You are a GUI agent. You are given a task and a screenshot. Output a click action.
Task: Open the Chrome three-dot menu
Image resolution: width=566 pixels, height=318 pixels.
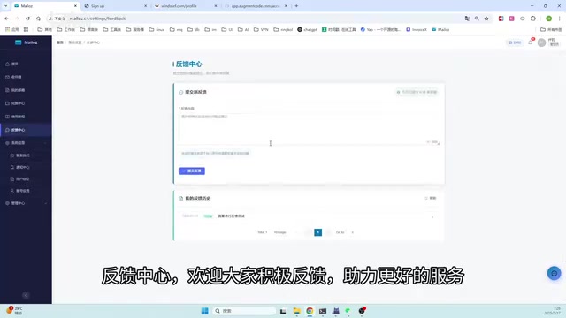tap(559, 19)
